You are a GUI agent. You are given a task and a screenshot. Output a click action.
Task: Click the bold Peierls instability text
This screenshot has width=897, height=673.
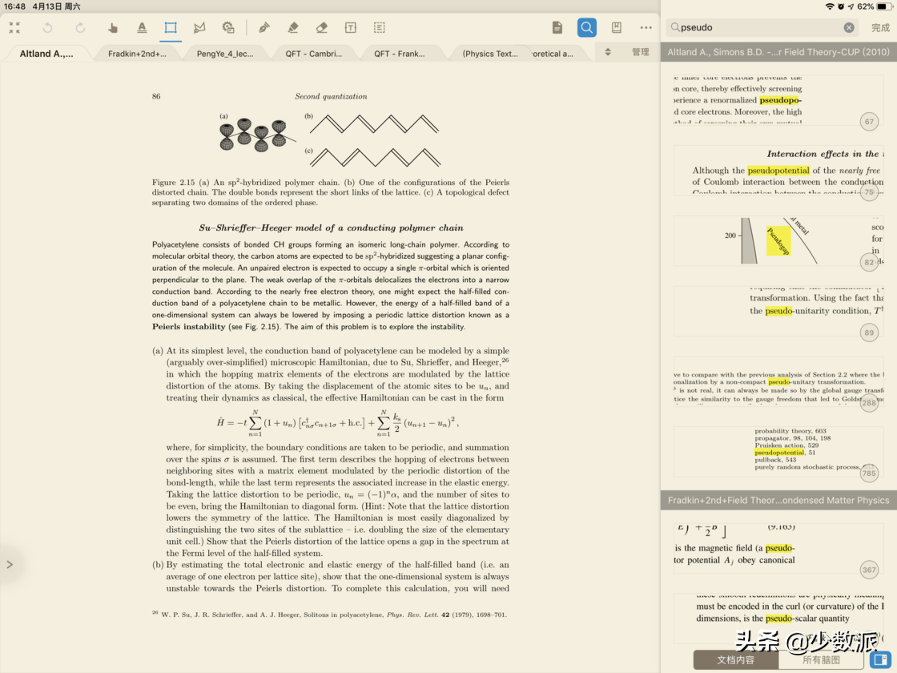coord(189,327)
